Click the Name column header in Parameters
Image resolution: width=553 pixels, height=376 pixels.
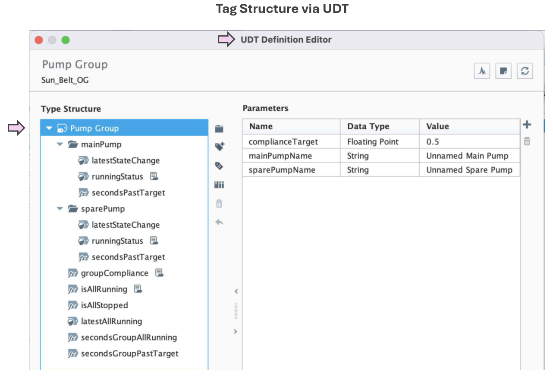click(291, 126)
